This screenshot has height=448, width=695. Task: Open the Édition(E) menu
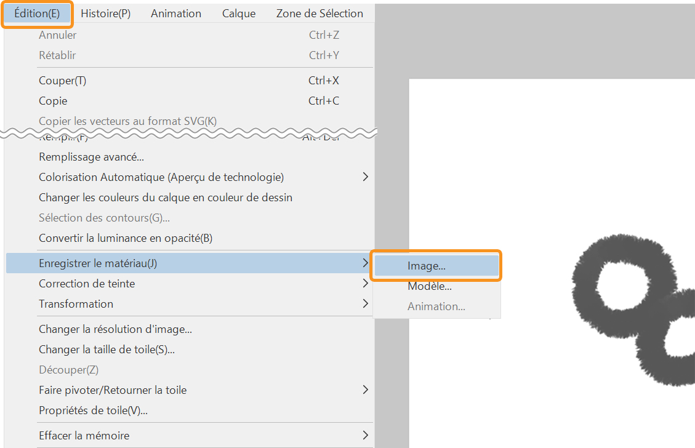37,14
